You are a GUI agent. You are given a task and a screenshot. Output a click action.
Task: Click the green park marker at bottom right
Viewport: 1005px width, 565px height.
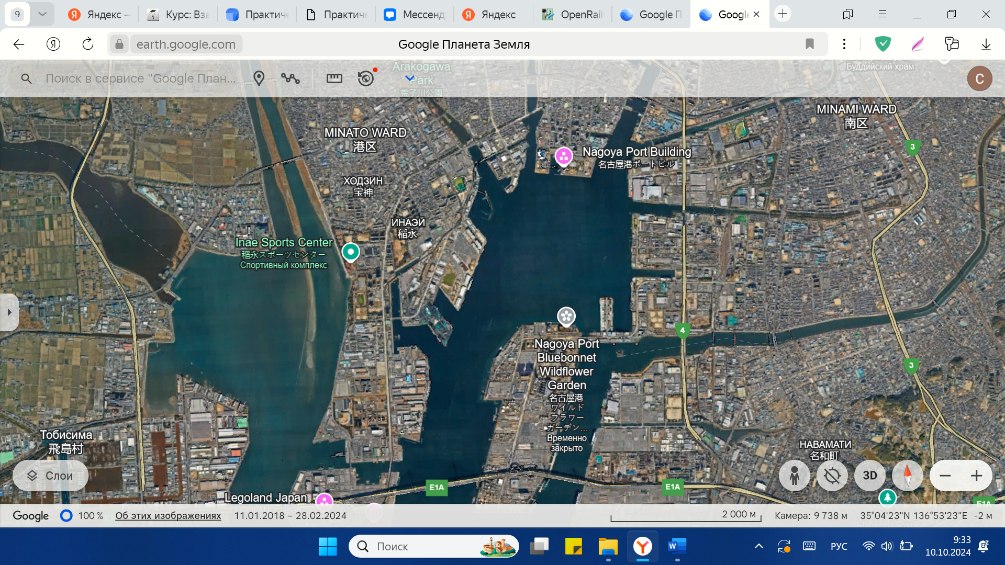pos(887,497)
